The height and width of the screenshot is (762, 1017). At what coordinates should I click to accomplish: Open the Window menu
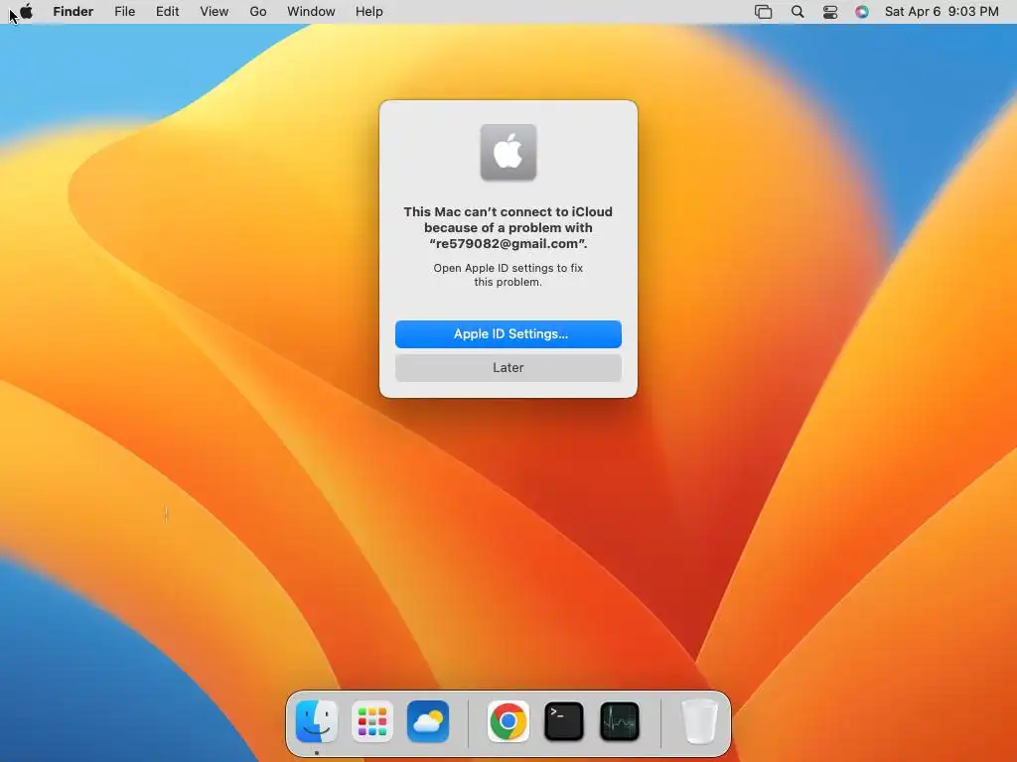[x=311, y=12]
